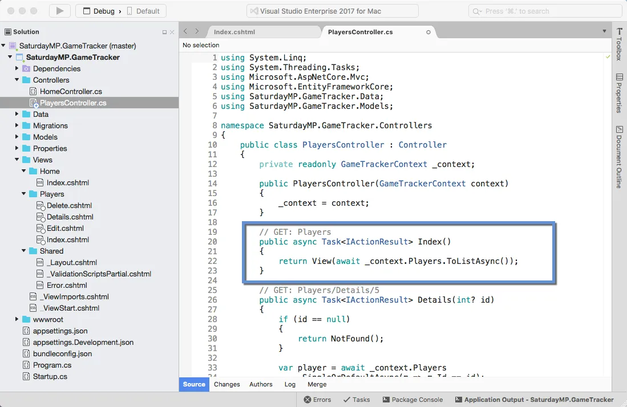Screen dimensions: 627x407
Task: Open the Document Outline side pad
Action: [x=619, y=157]
